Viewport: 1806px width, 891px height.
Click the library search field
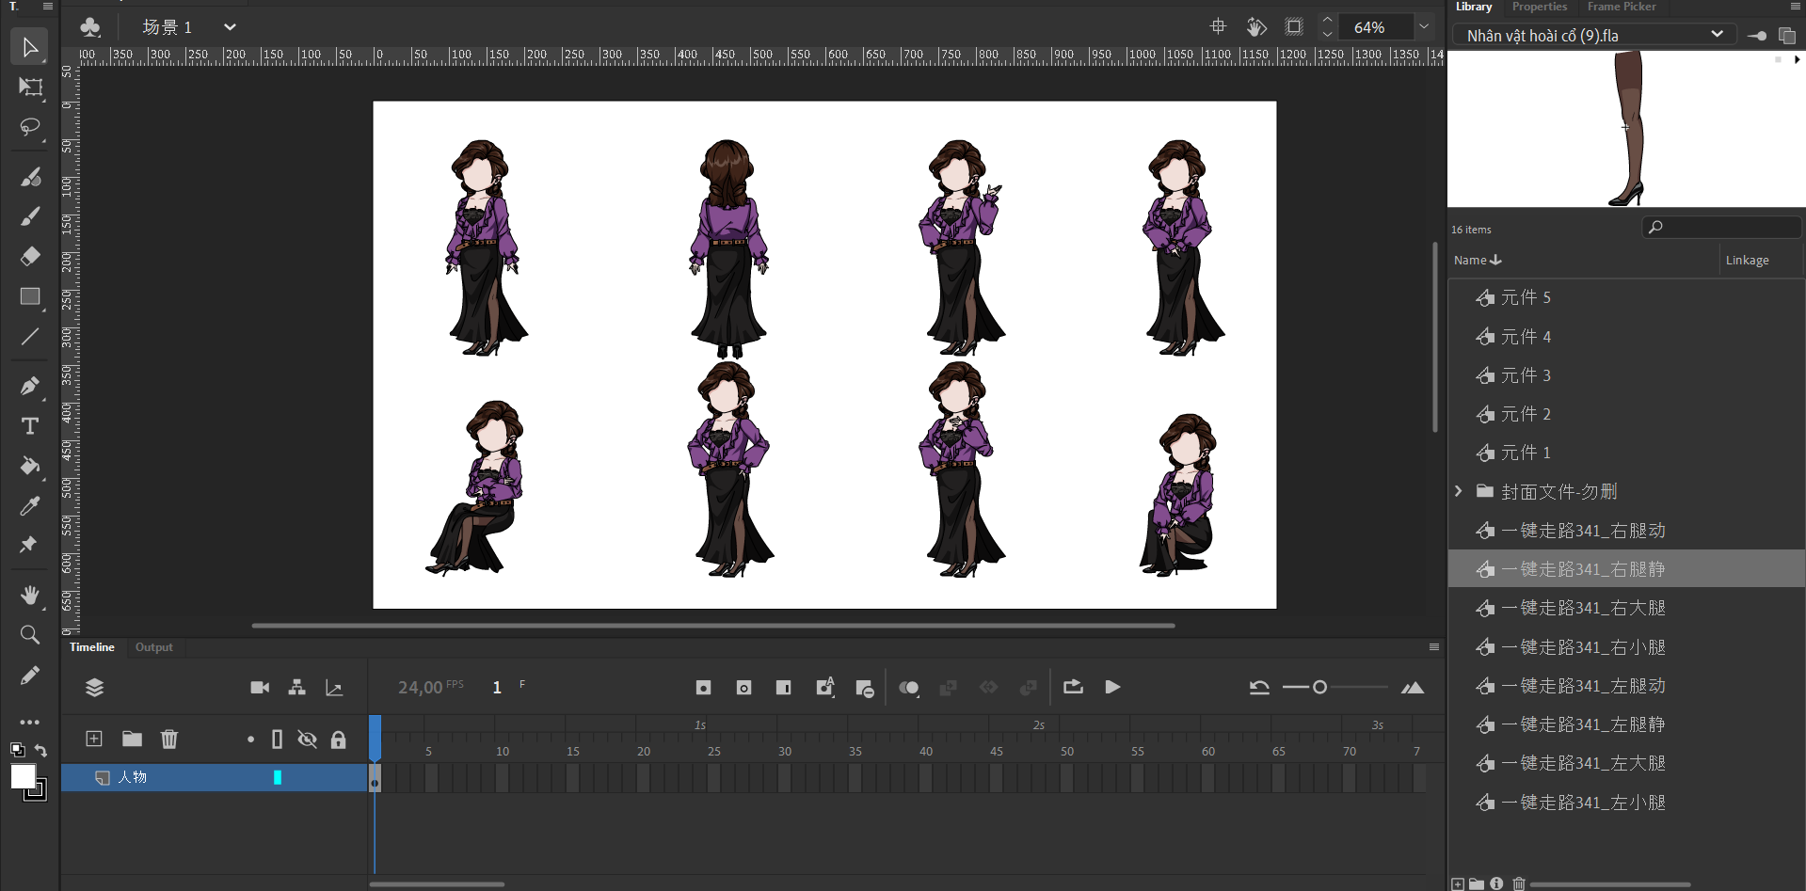coord(1727,228)
